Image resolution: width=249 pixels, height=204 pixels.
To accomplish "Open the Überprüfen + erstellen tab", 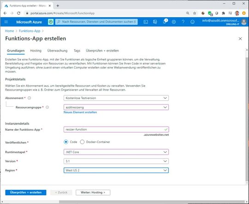I will tap(102, 51).
